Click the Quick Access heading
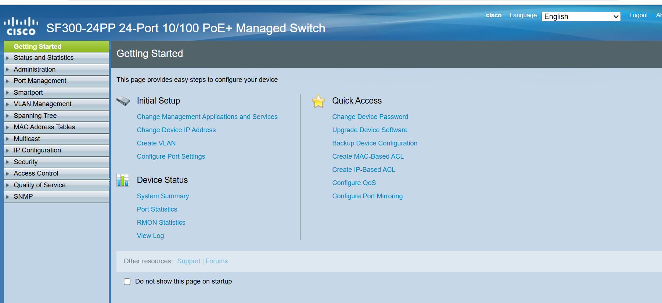662x303 pixels. 357,101
